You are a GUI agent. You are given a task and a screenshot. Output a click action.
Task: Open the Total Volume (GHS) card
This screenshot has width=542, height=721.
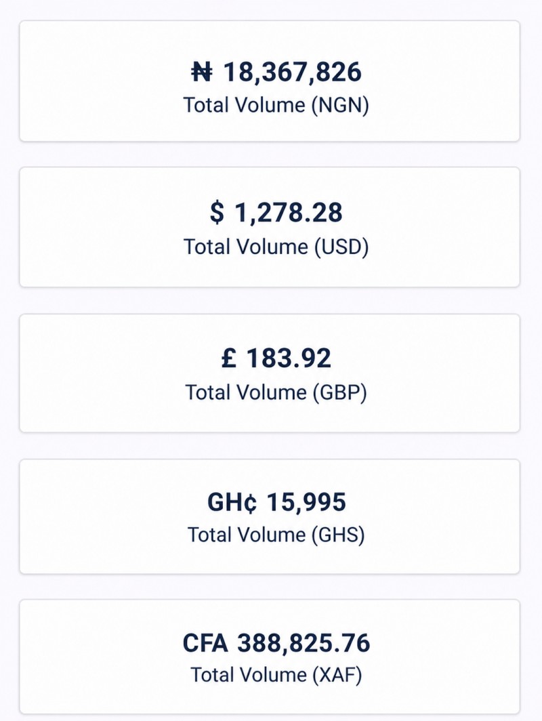270,516
